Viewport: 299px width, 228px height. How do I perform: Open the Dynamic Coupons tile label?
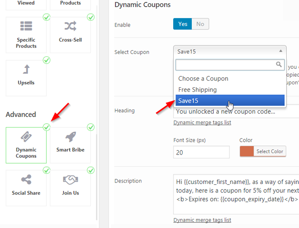pos(26,153)
